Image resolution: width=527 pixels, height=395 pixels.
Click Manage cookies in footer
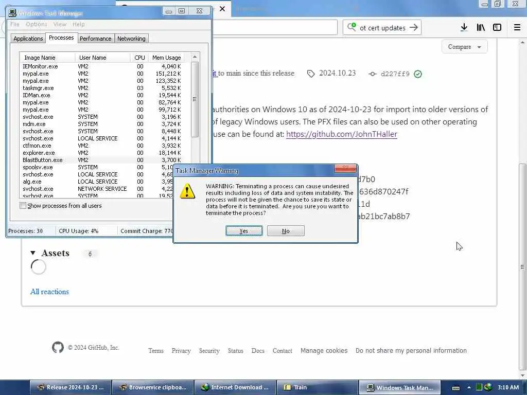324,351
